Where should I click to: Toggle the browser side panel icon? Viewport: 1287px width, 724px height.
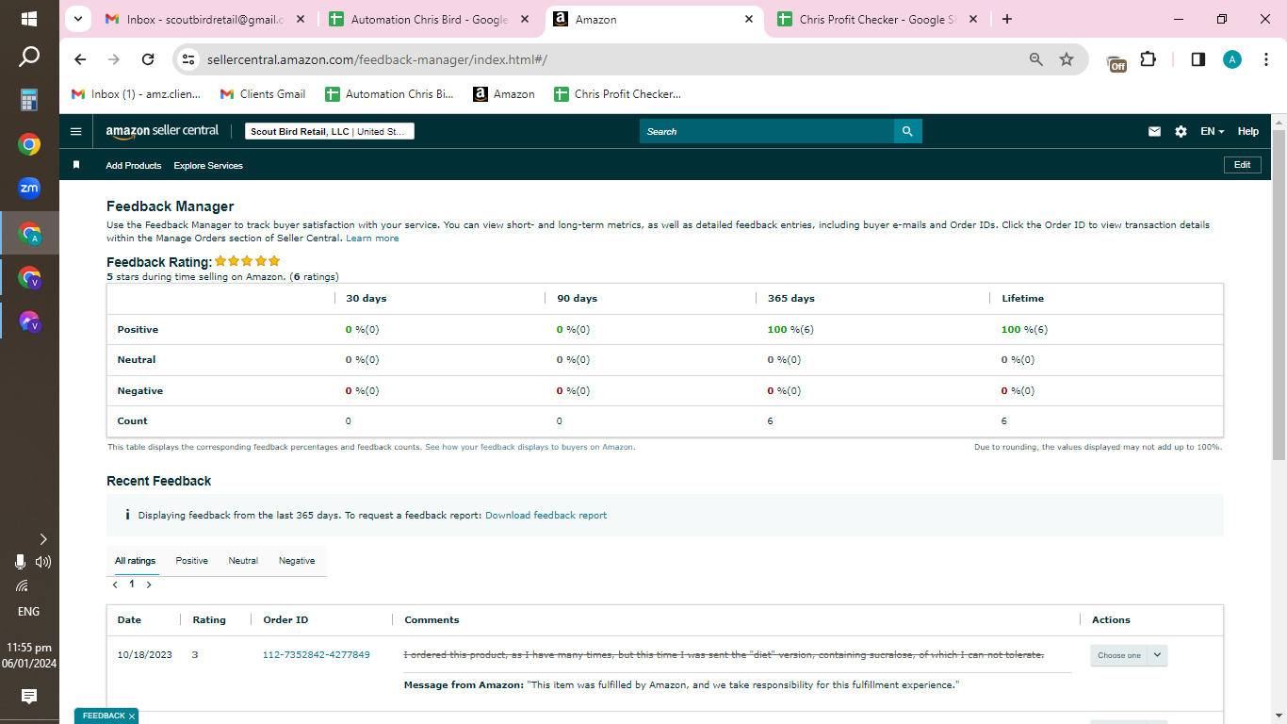[1198, 59]
